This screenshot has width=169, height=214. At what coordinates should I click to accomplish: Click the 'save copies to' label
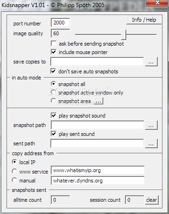click(x=30, y=62)
